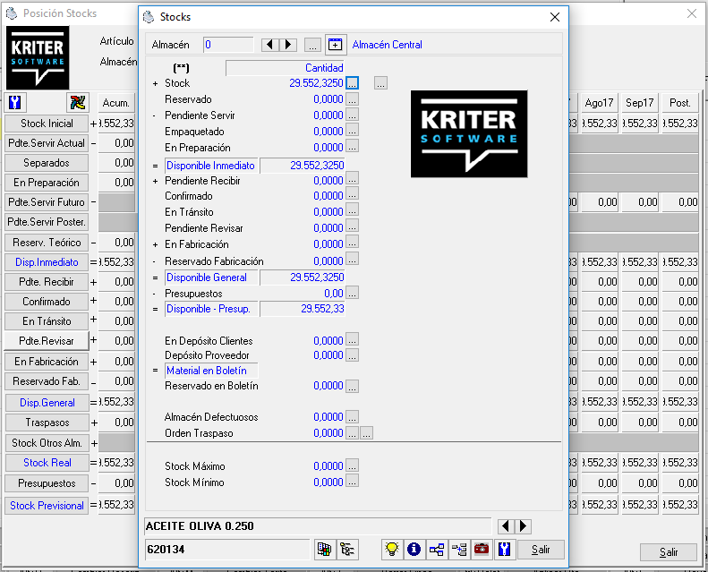Click Almacén Central link text
This screenshot has width=708, height=572.
tap(387, 45)
